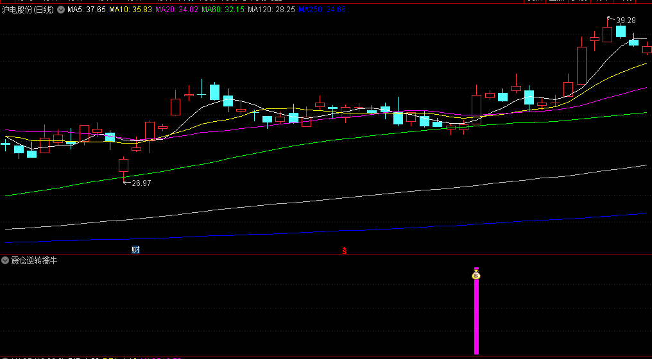Click the MA250: 24.66 label

pyautogui.click(x=322, y=10)
